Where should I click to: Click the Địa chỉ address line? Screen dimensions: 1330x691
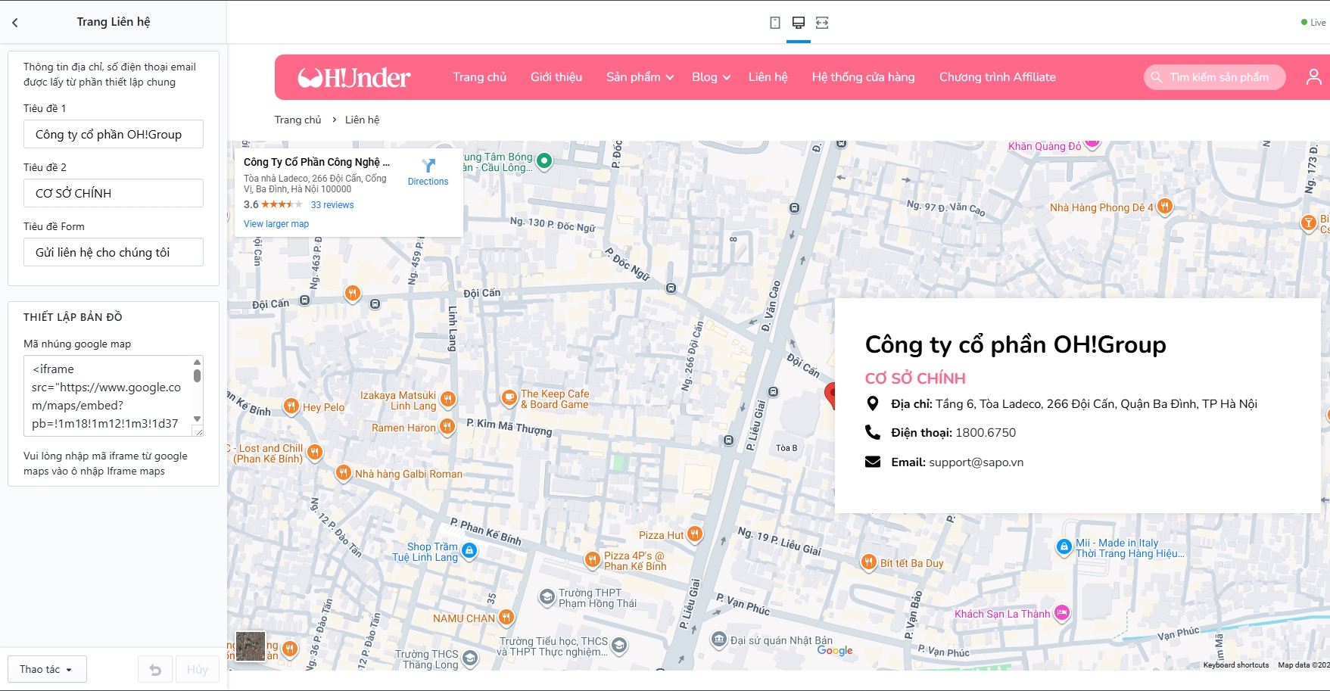click(x=1074, y=404)
